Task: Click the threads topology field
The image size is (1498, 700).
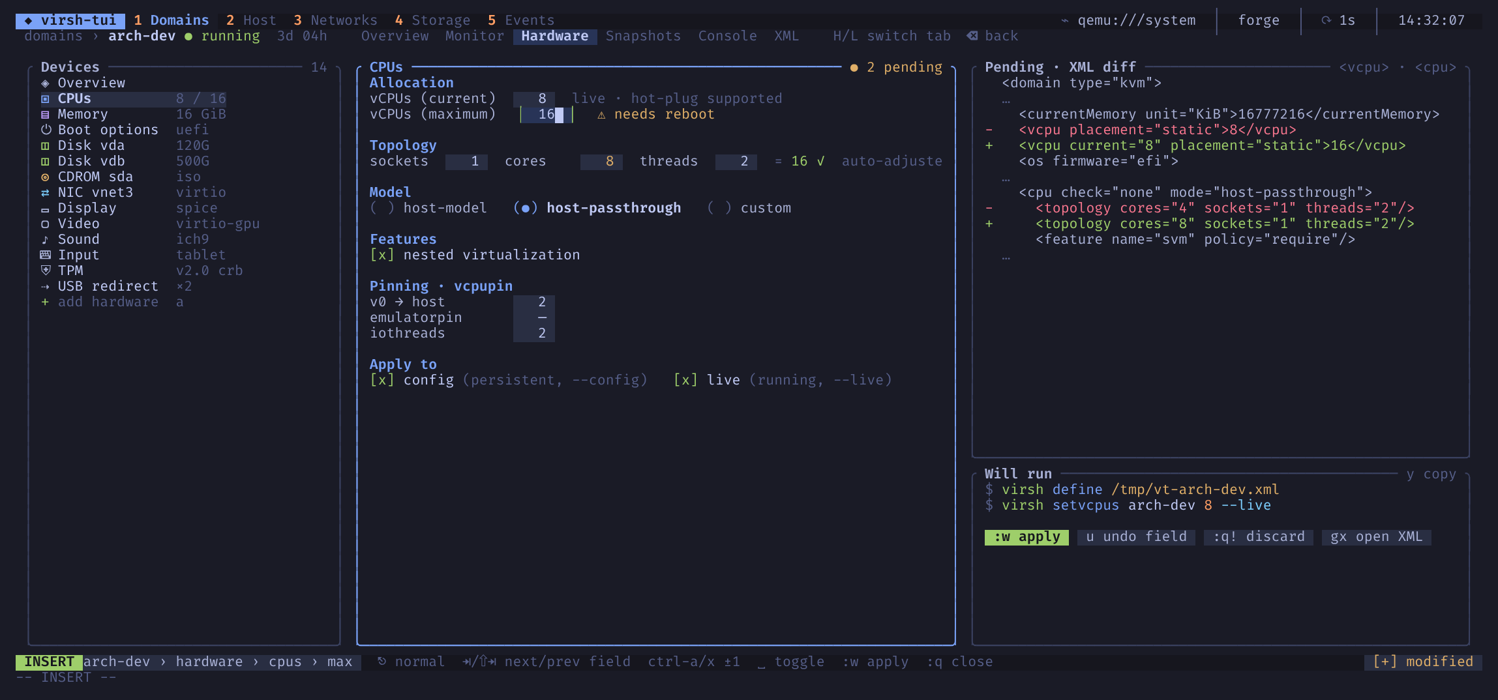Action: [x=736, y=162]
